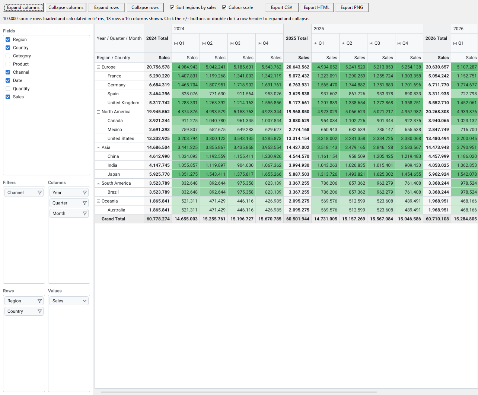478x395 pixels.
Task: Select the Grand Total 2025 Total cell
Action: pyautogui.click(x=297, y=219)
